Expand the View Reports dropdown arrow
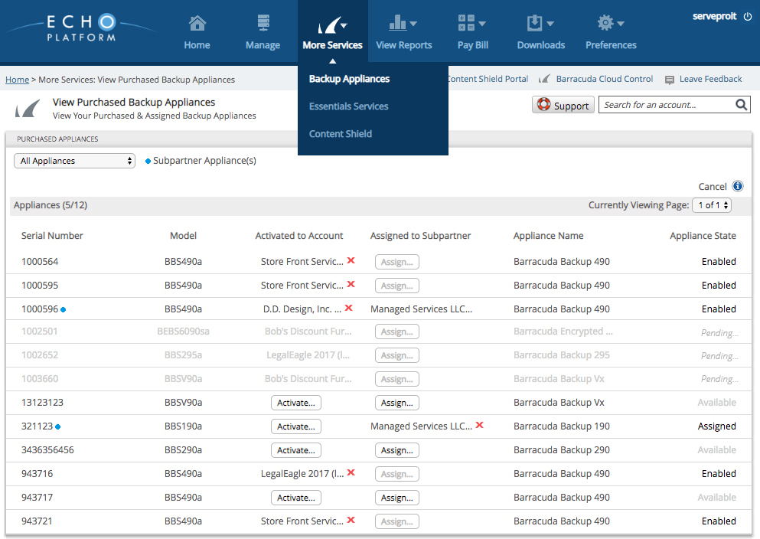 [x=413, y=24]
